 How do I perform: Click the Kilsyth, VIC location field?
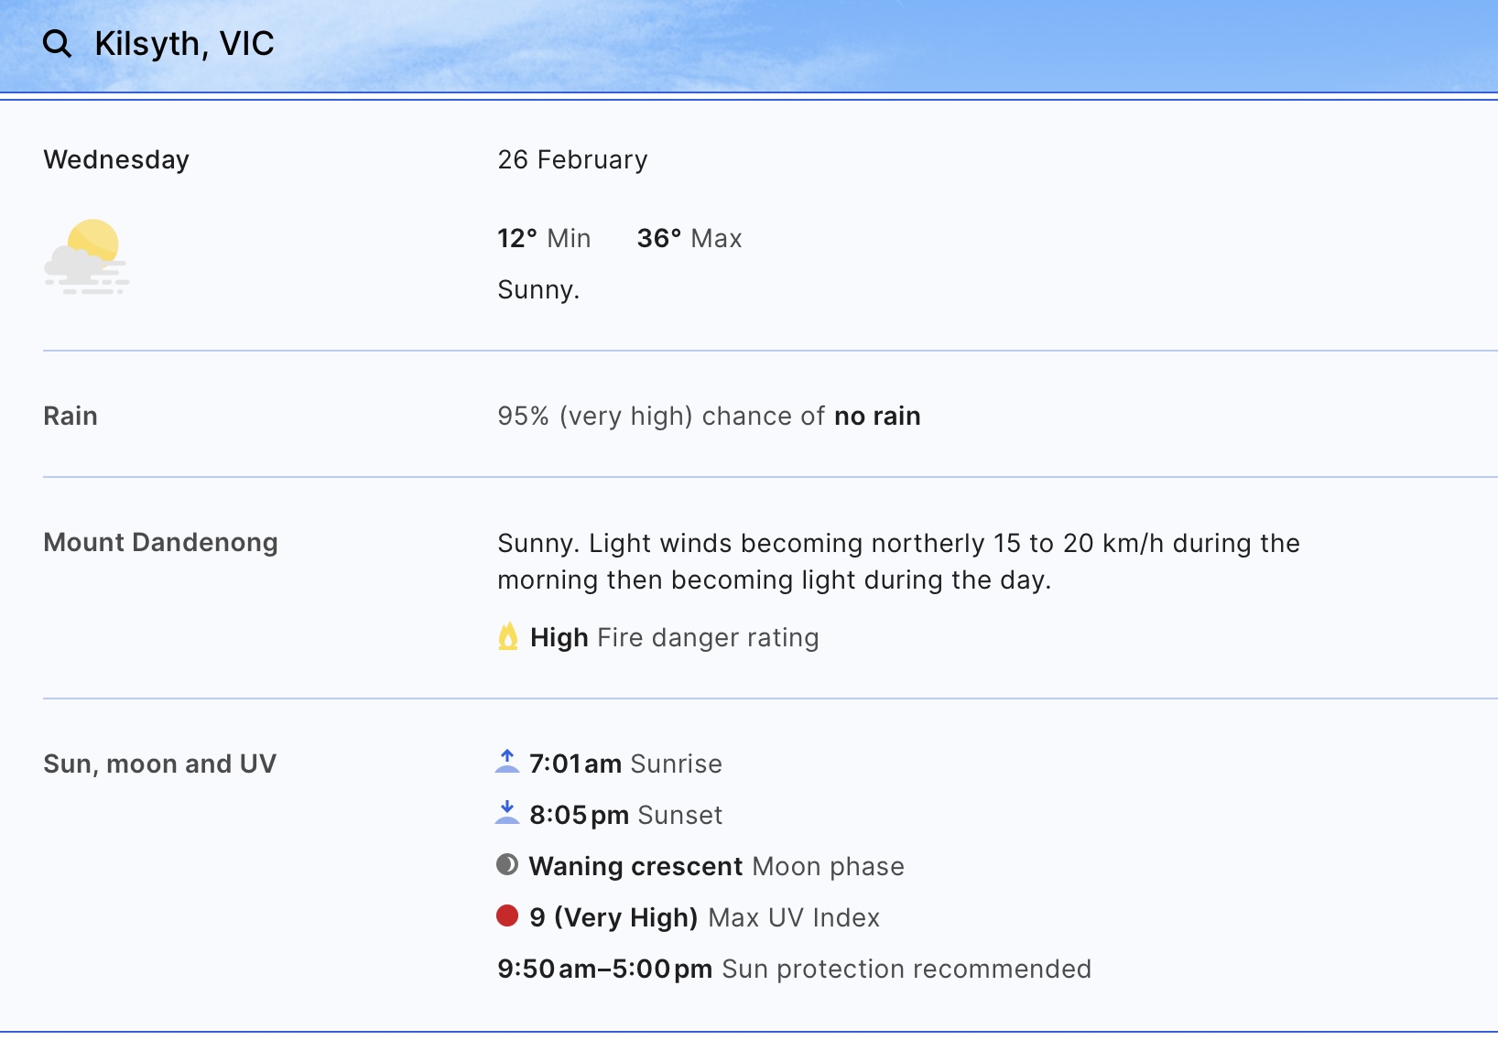pyautogui.click(x=184, y=43)
